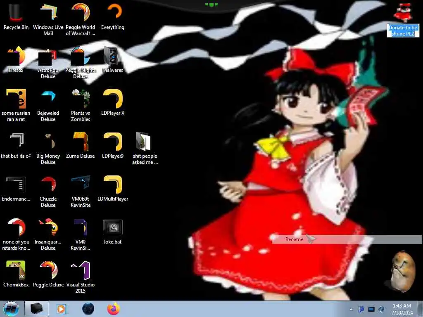Select the 'none of you retards kno...' icon
Screen dimensions: 423x317
click(16, 234)
